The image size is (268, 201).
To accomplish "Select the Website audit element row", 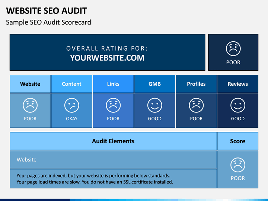I will [113, 159].
